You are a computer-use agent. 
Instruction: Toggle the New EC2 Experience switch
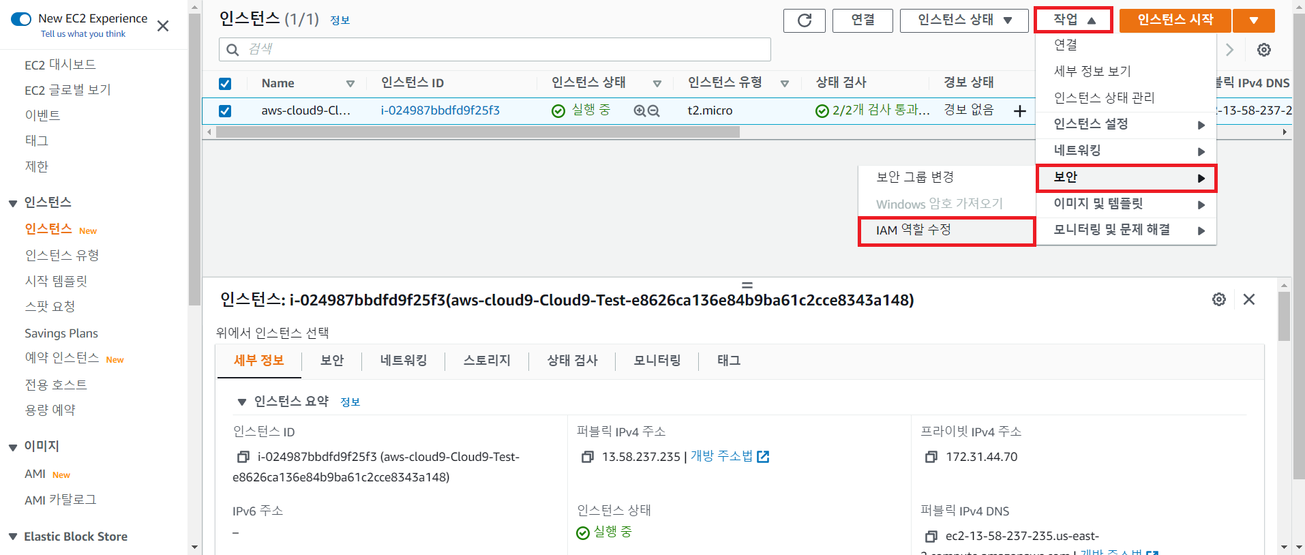[21, 19]
